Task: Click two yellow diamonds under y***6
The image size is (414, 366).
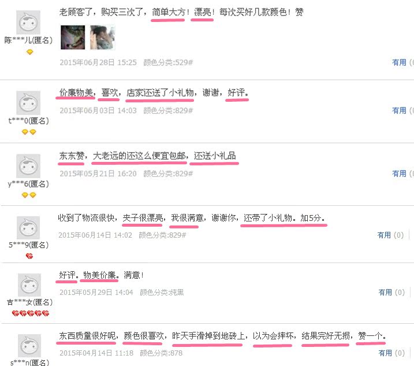Action: point(29,195)
